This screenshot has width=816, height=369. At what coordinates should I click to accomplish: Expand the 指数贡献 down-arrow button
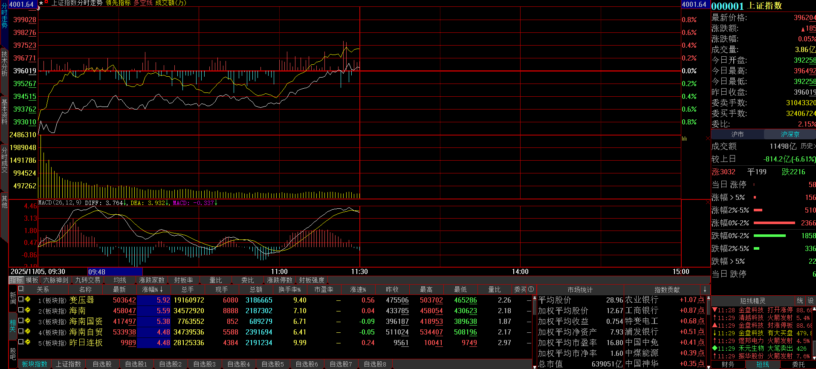[x=705, y=289]
